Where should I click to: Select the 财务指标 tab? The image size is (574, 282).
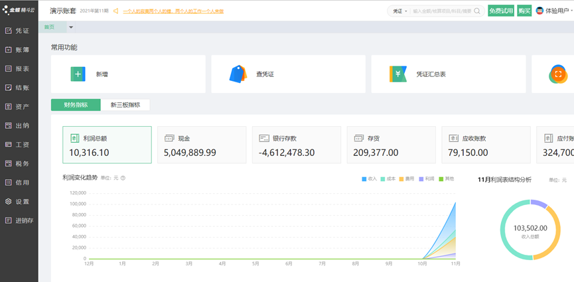pos(76,105)
